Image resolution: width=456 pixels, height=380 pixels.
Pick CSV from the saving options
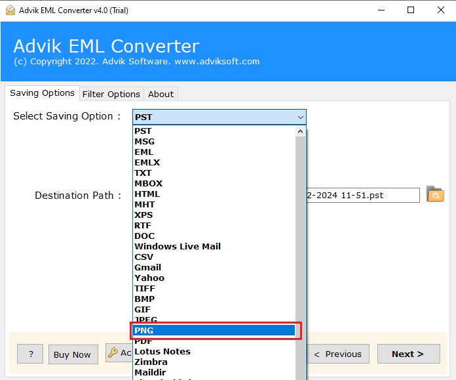click(x=214, y=257)
